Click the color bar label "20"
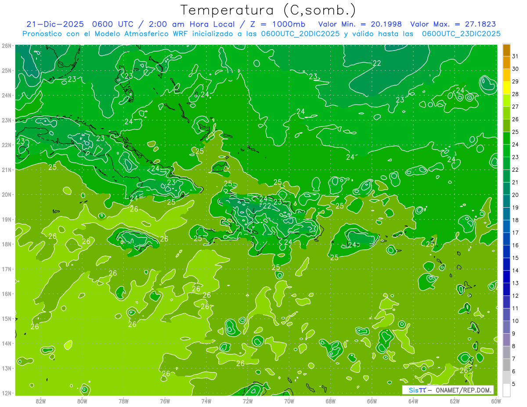Screen dimensions: 527x407 tap(515, 195)
